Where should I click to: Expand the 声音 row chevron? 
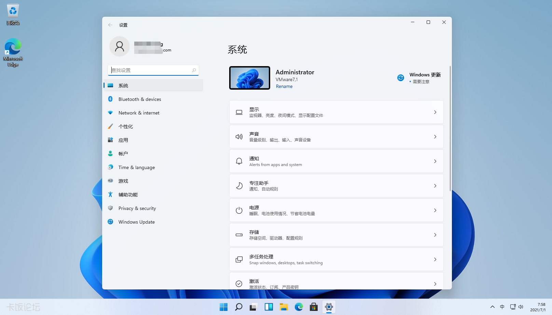click(x=435, y=137)
